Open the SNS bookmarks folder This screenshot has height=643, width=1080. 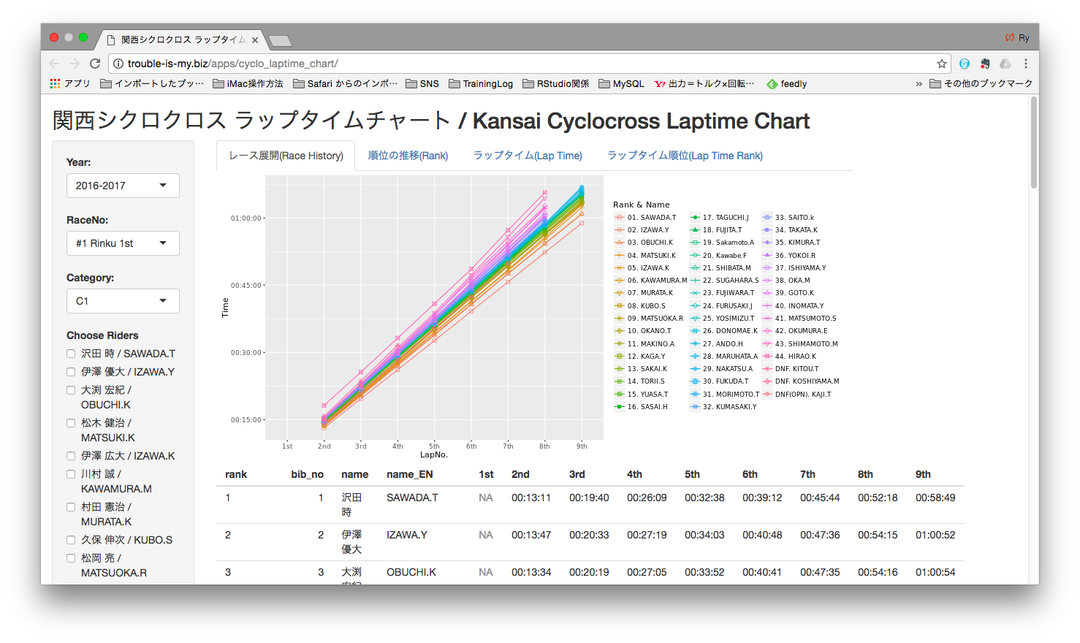point(422,84)
